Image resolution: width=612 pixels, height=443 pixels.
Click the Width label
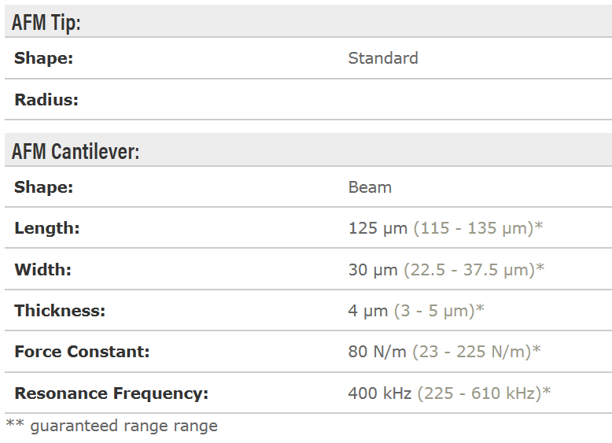click(x=43, y=270)
